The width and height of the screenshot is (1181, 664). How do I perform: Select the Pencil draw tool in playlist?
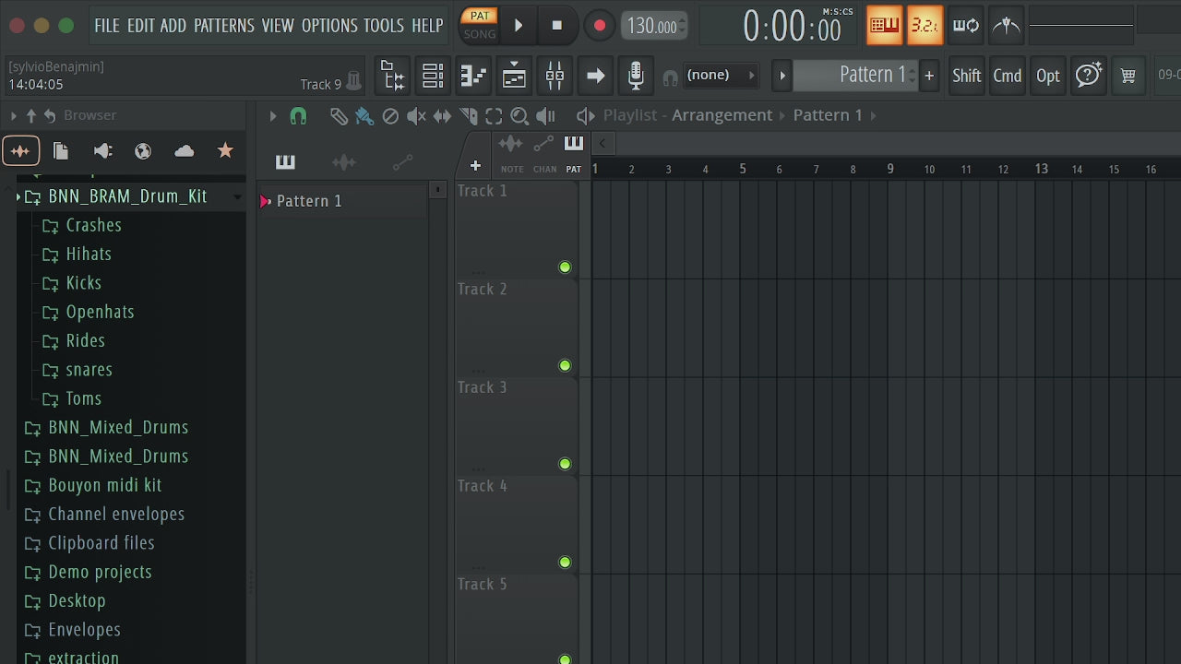tap(339, 116)
